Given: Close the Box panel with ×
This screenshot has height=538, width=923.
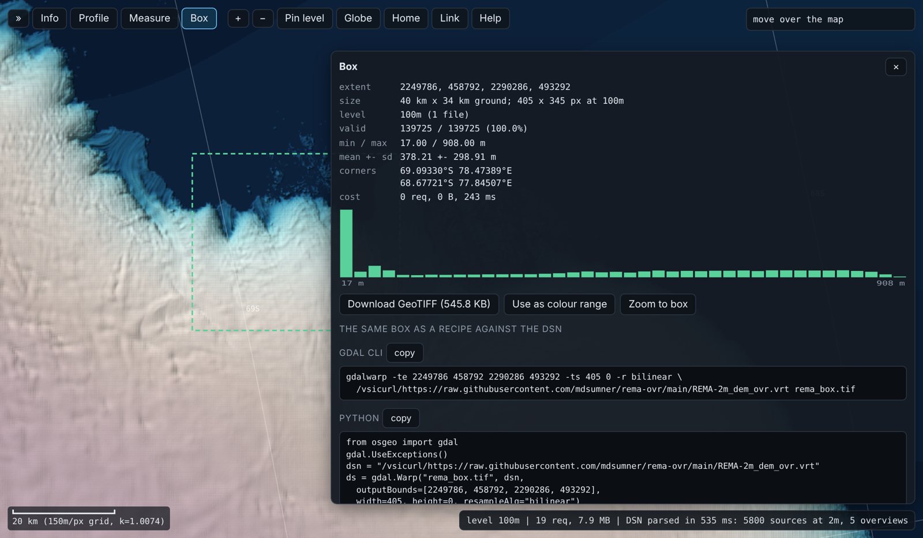Looking at the screenshot, I should tap(896, 67).
